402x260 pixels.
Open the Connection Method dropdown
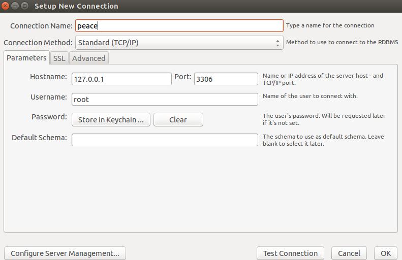(x=179, y=43)
